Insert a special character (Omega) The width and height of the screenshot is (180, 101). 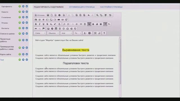67,29
